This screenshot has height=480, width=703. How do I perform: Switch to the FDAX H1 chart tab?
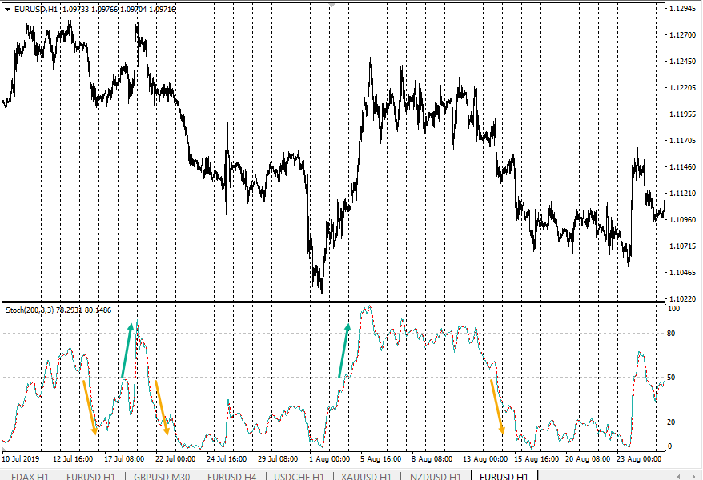[30, 476]
